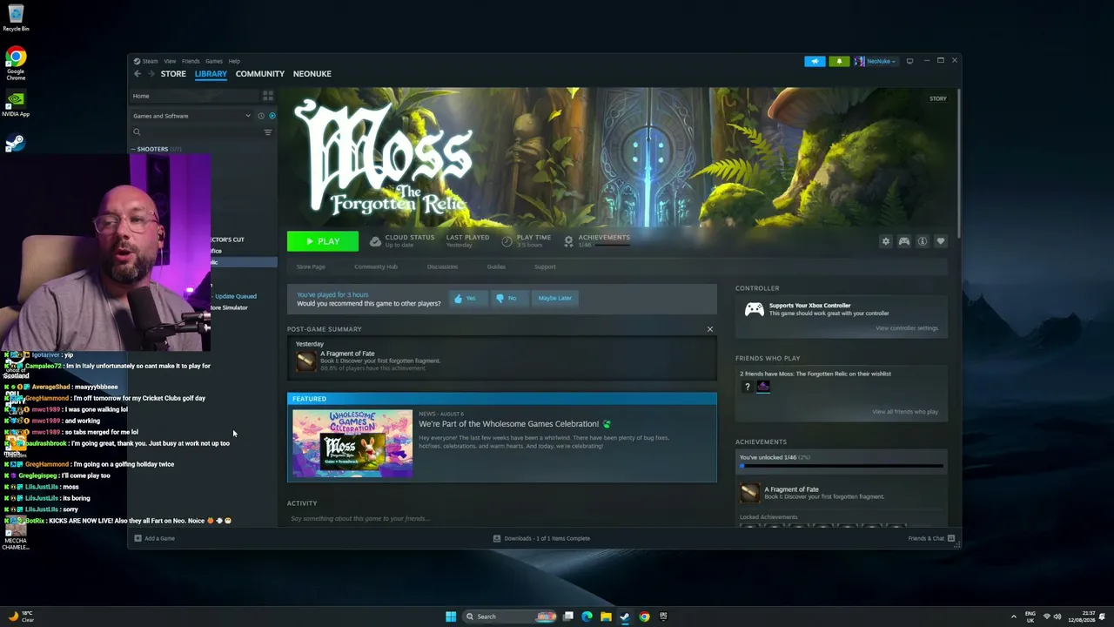This screenshot has height=627, width=1114.
Task: Click the Xbox controller icon
Action: 754,309
